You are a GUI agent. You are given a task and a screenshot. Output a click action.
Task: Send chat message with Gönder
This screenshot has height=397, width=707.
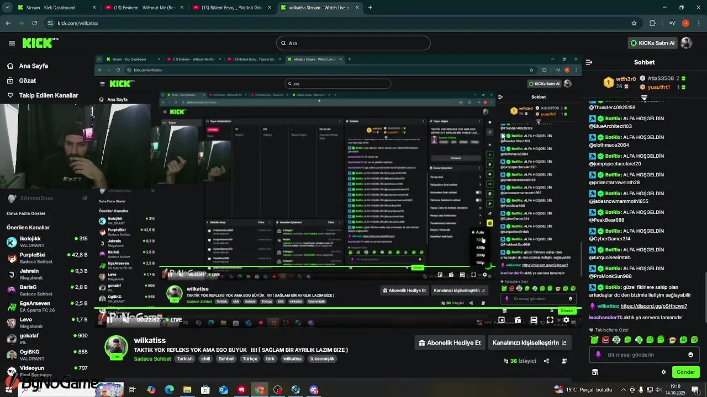(x=685, y=372)
